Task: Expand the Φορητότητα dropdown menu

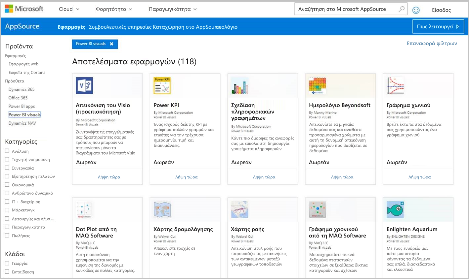Action: 114,9
